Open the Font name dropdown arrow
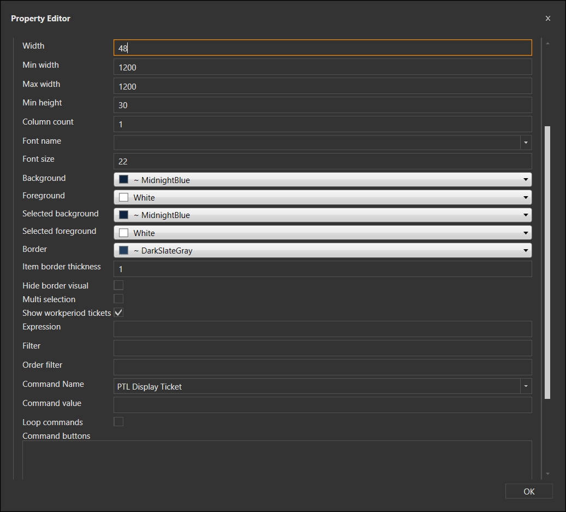The image size is (566, 512). (x=526, y=143)
